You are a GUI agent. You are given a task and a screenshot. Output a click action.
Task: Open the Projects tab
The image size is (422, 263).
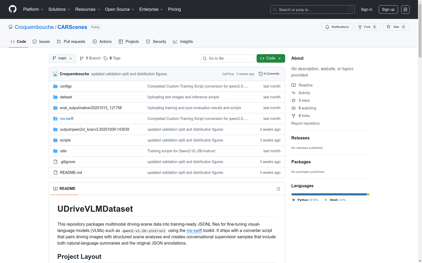129,42
